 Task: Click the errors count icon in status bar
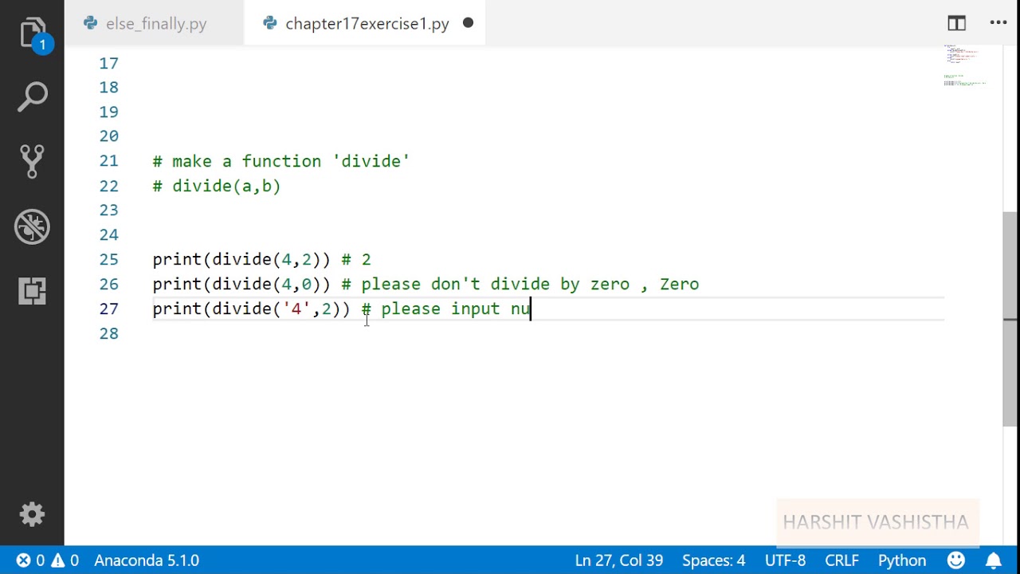tap(31, 560)
